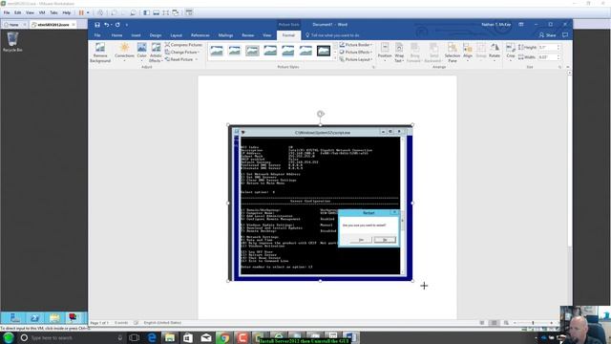611x344 pixels.
Task: Switch to the Design tab
Action: point(155,35)
